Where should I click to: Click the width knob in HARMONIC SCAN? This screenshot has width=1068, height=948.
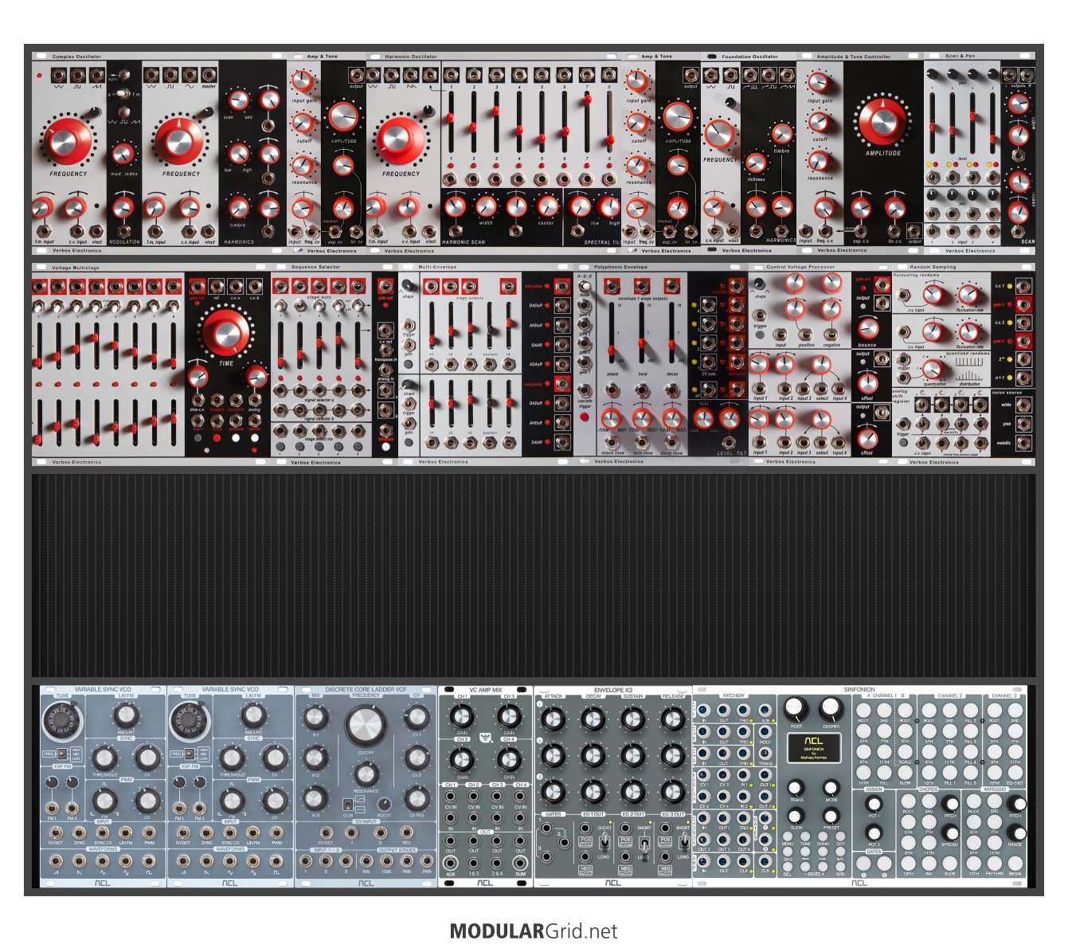485,207
